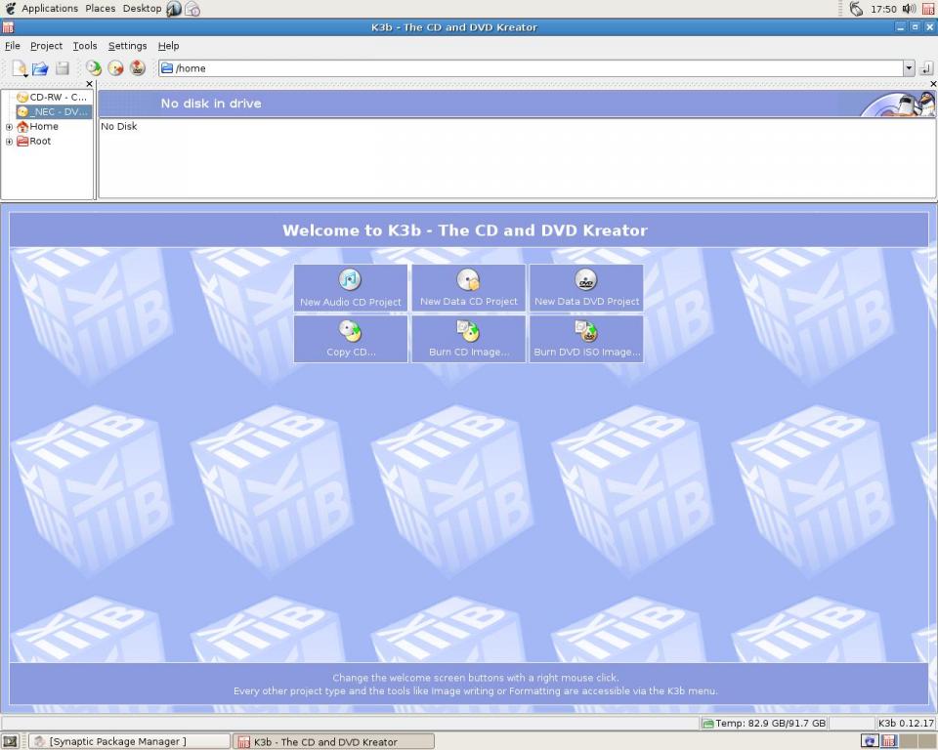
Task: Open the Help menu
Action: click(x=169, y=46)
